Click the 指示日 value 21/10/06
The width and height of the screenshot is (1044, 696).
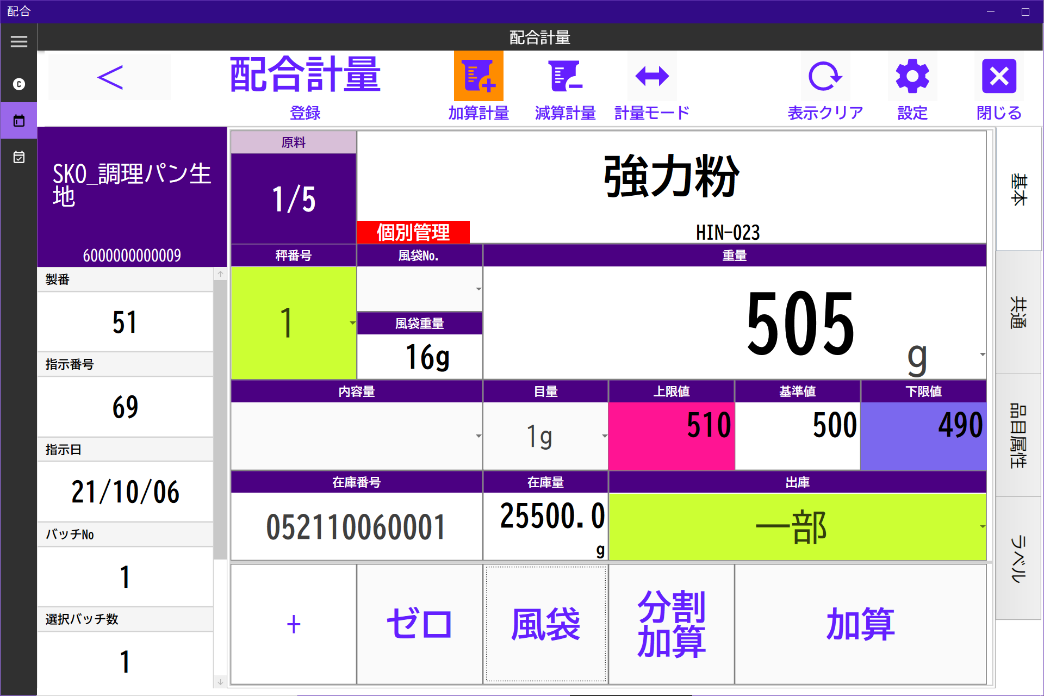coord(125,492)
